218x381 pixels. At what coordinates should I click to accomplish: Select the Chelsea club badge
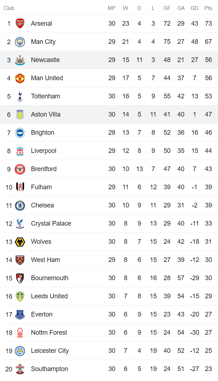click(20, 205)
